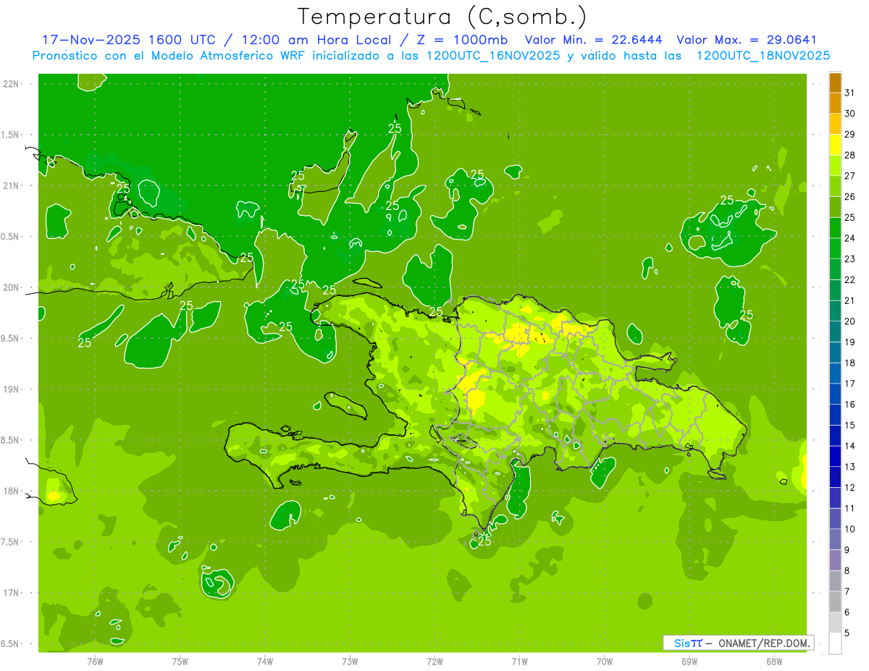869x671 pixels.
Task: Pick the yellow segment between 28 and 29
Action: 835,145
